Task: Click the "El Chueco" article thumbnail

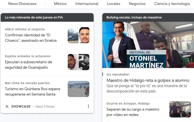Action: click(x=78, y=35)
